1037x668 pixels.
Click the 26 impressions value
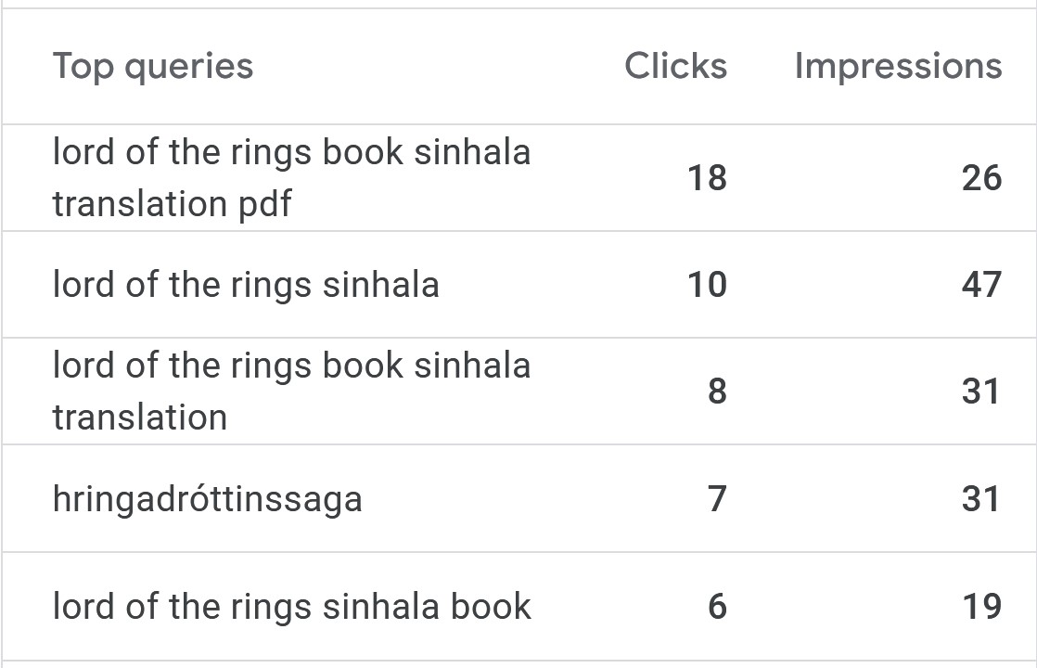pos(981,178)
